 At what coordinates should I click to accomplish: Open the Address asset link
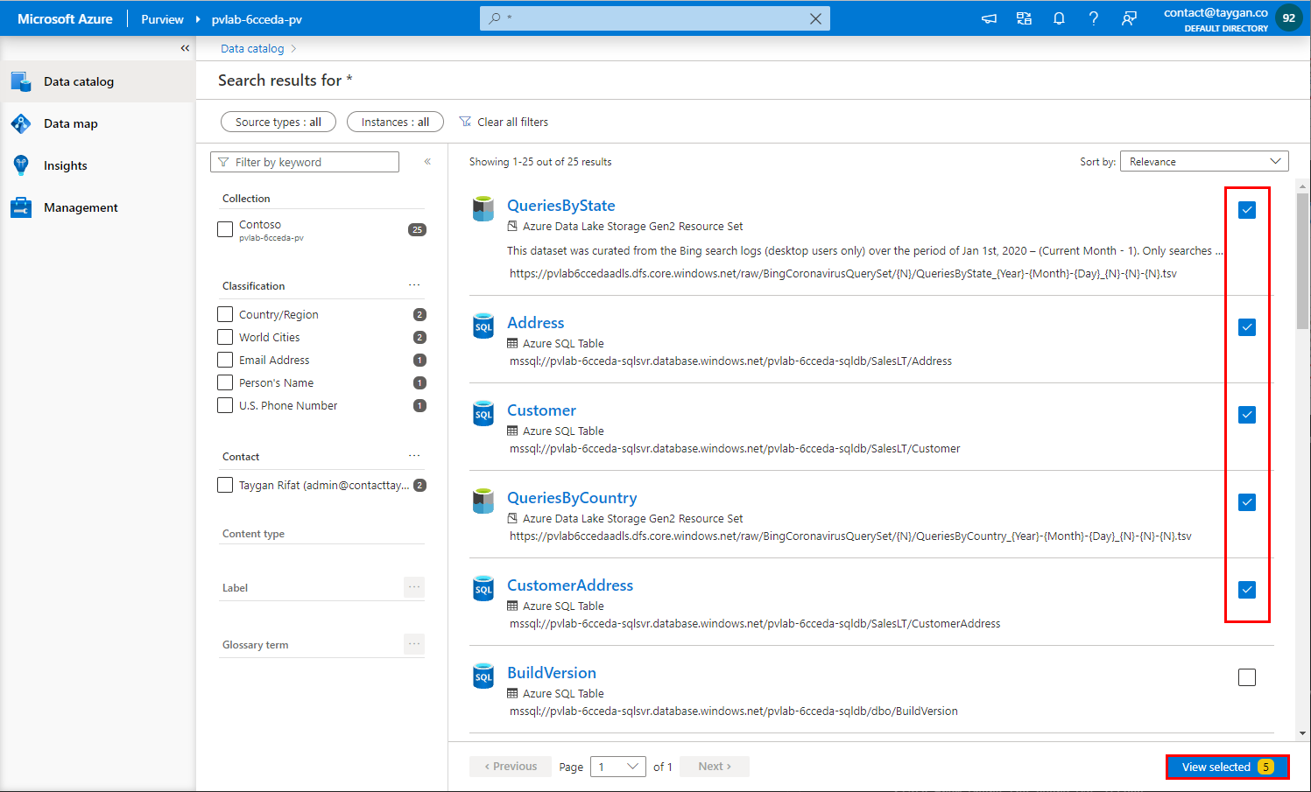click(536, 323)
